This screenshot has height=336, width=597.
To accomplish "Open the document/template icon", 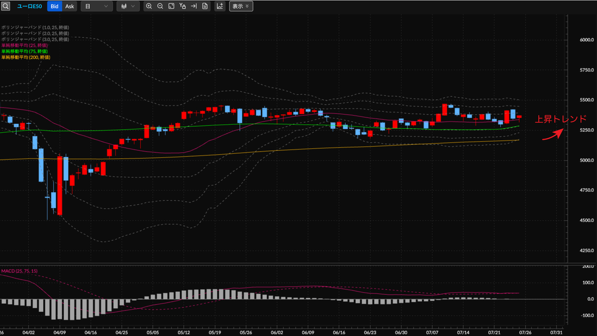I will 205,6.
